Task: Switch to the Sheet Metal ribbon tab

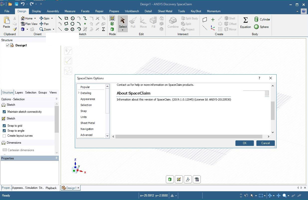Action: pos(165,11)
